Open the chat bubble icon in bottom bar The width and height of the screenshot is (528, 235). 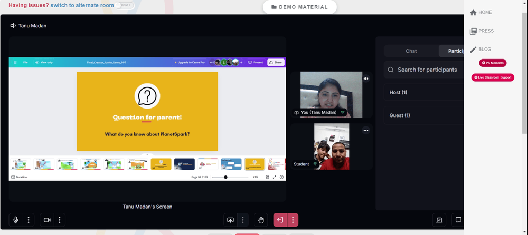(458, 220)
